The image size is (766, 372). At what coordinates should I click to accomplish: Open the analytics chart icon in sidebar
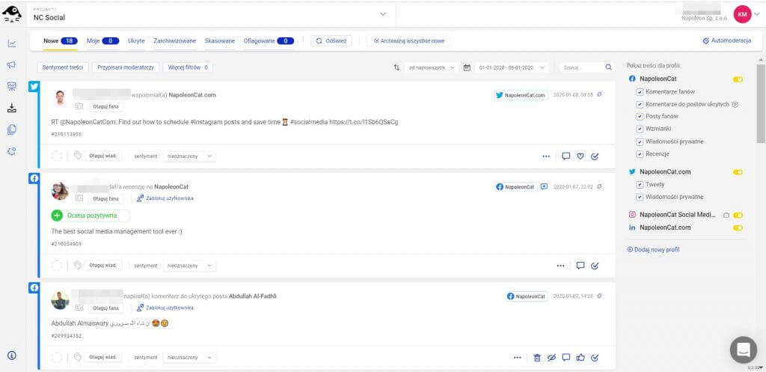tap(12, 43)
